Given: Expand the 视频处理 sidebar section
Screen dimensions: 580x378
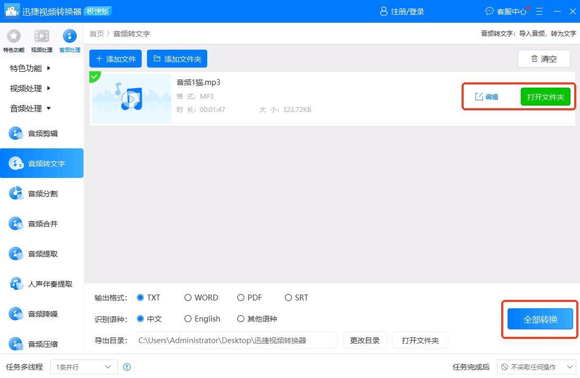Looking at the screenshot, I should tap(31, 88).
